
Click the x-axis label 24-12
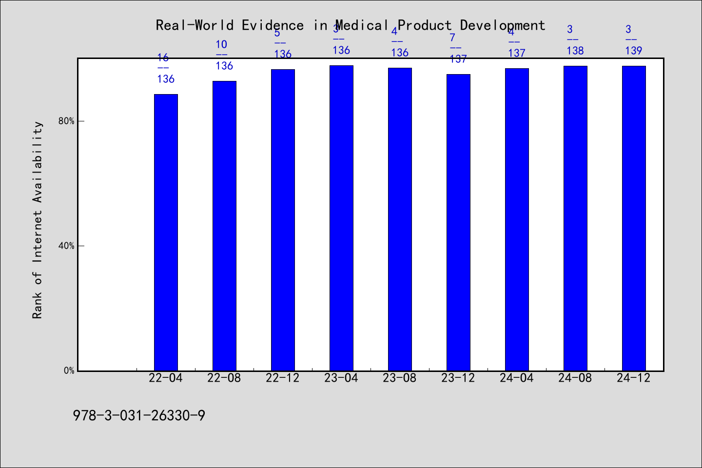coord(634,378)
